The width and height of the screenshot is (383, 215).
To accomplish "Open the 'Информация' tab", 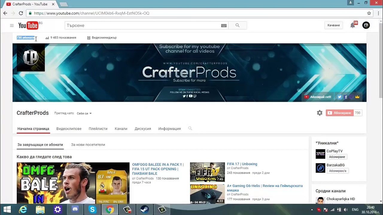I will [x=170, y=129].
